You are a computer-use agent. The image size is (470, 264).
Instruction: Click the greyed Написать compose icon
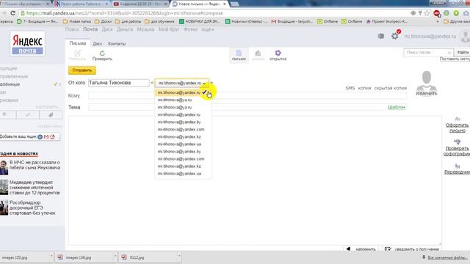[77, 54]
